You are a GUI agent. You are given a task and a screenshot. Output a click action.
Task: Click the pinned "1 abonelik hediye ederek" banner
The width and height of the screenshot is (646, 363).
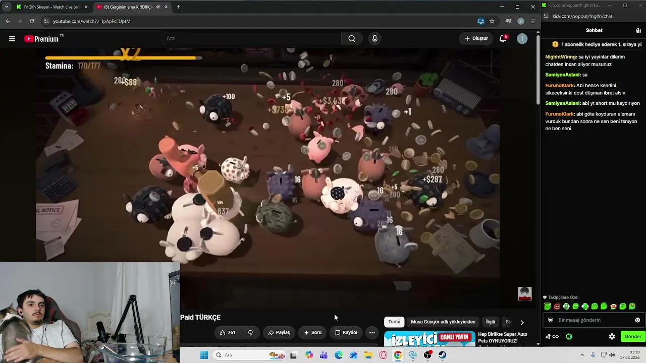598,44
